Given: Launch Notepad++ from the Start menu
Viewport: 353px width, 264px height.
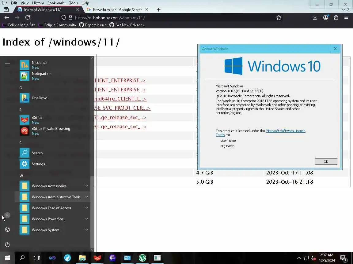Looking at the screenshot, I should tap(52, 76).
